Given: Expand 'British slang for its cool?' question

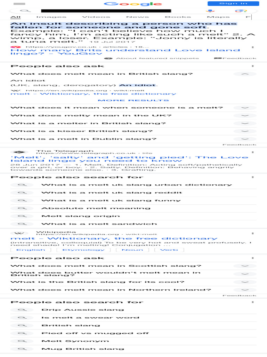Looking at the screenshot, I should pyautogui.click(x=245, y=282).
